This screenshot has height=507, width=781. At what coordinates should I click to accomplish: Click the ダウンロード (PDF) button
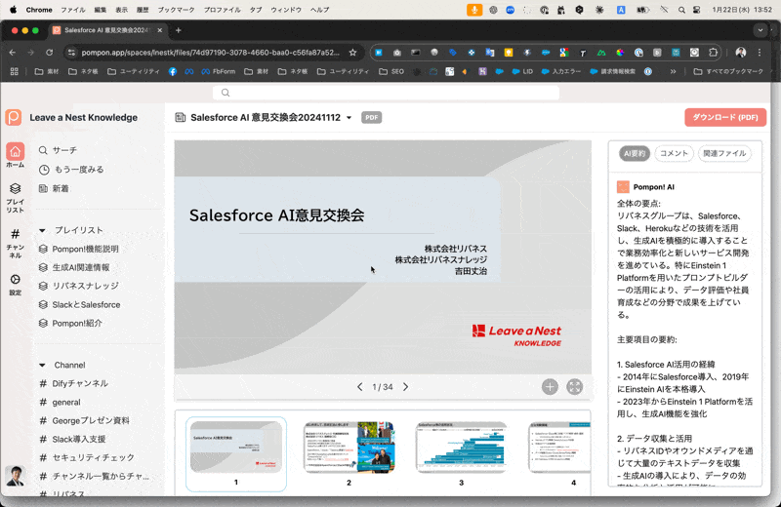724,117
